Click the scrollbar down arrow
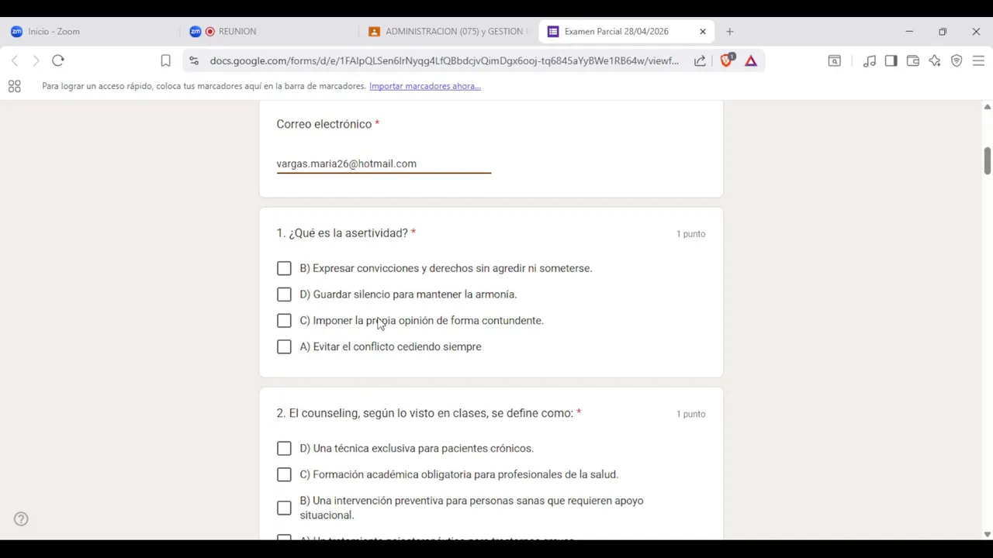 coord(988,534)
